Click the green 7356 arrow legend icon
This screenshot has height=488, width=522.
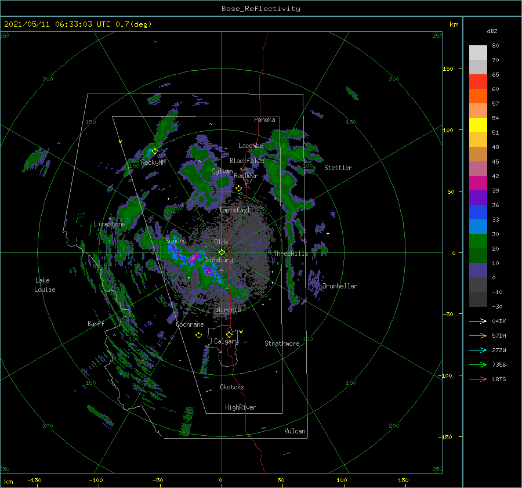click(478, 365)
